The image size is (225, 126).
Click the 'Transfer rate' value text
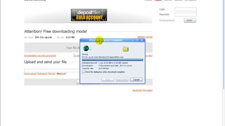click(x=104, y=69)
